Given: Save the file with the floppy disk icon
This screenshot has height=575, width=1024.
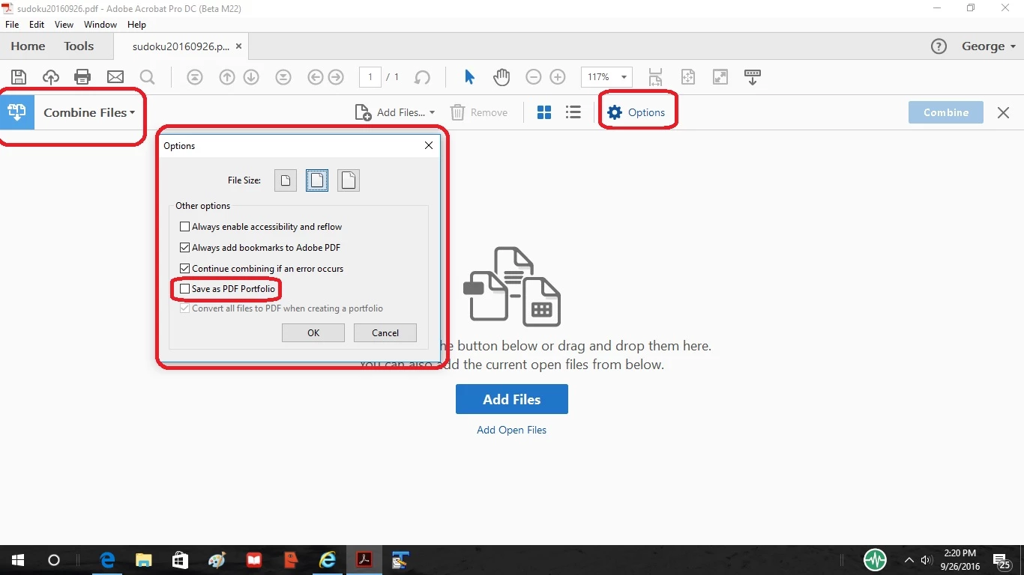Looking at the screenshot, I should [x=19, y=76].
